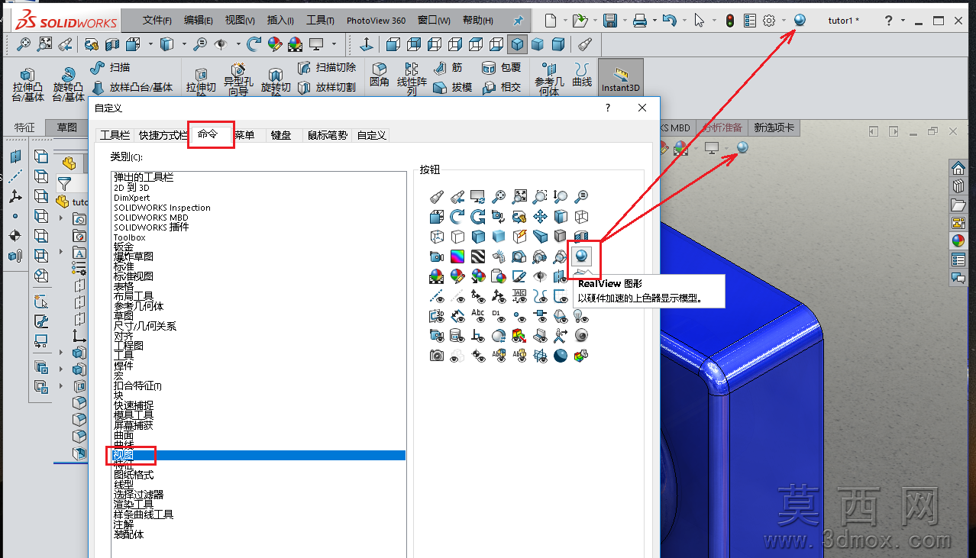This screenshot has height=558, width=976.
Task: Toggle the pushpin beside the Help menu
Action: point(519,21)
